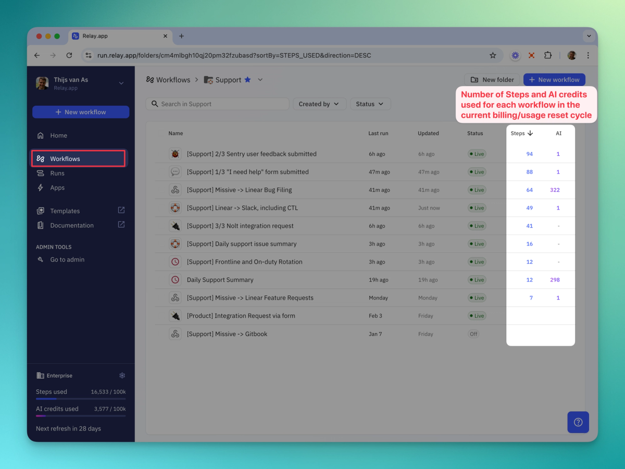Click the Home icon in the sidebar
625x469 pixels.
pos(41,135)
